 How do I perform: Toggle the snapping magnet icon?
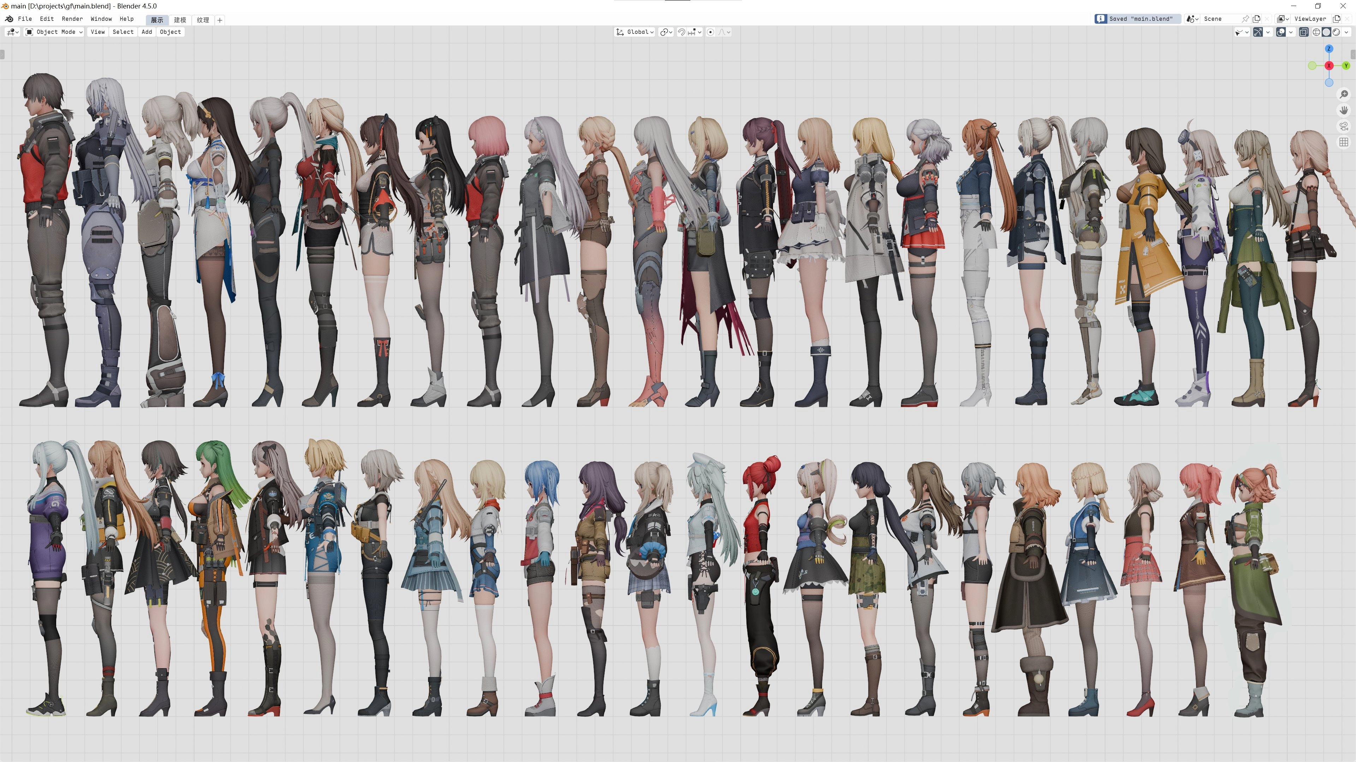coord(681,32)
